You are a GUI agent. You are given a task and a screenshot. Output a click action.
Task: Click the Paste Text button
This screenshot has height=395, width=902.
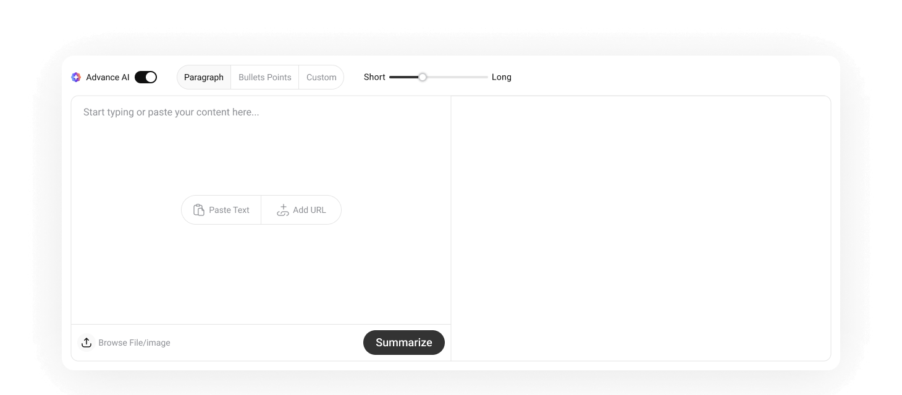(221, 210)
